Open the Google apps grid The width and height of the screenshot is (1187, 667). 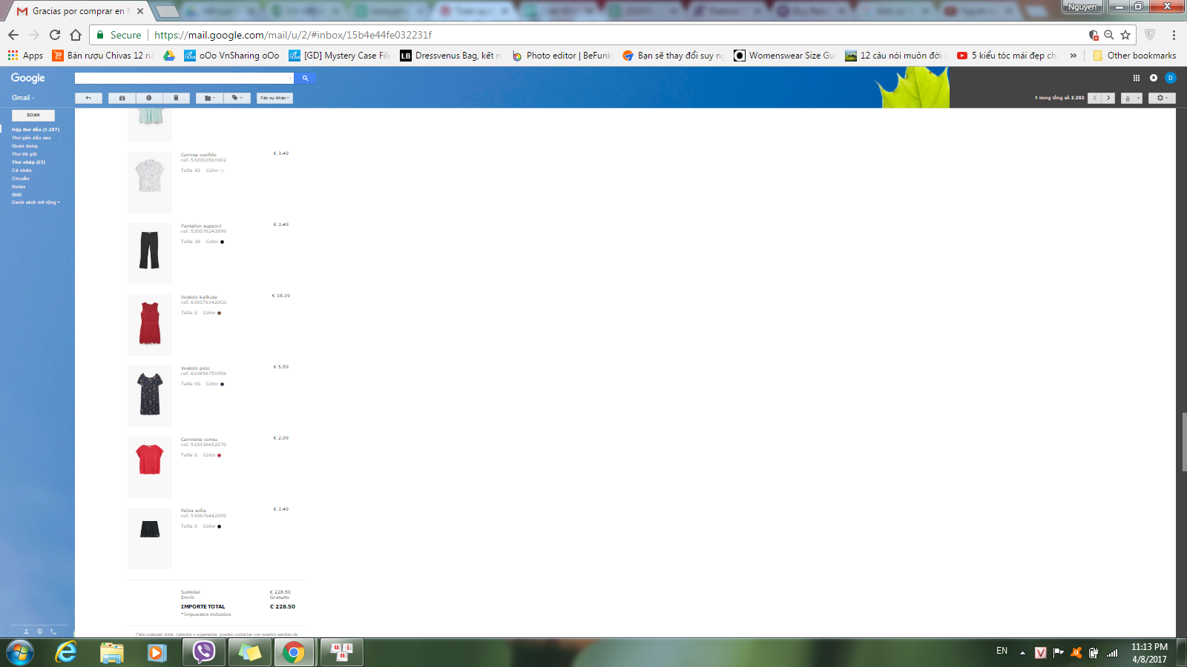[x=1136, y=78]
